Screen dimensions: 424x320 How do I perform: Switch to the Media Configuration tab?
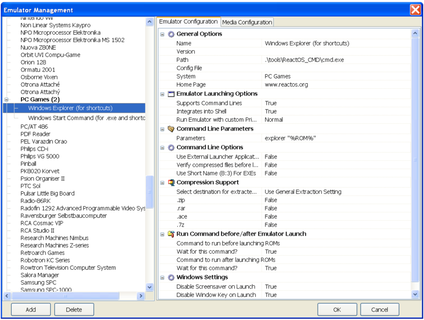pyautogui.click(x=247, y=22)
